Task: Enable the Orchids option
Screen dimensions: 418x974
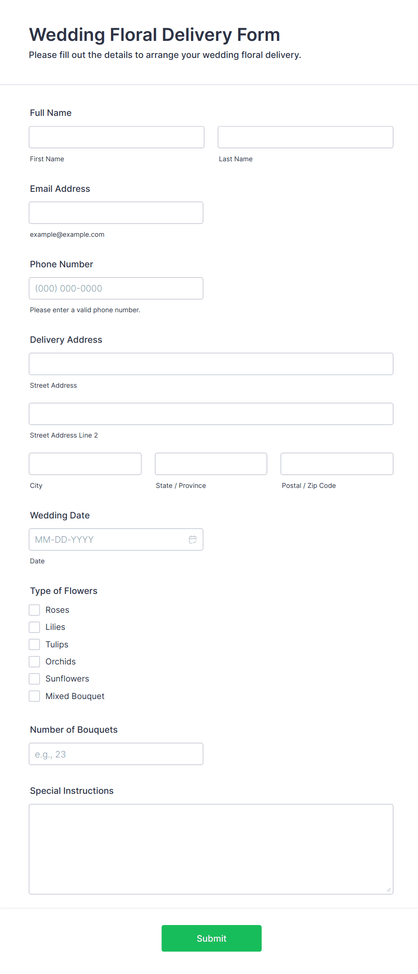Action: tap(35, 661)
